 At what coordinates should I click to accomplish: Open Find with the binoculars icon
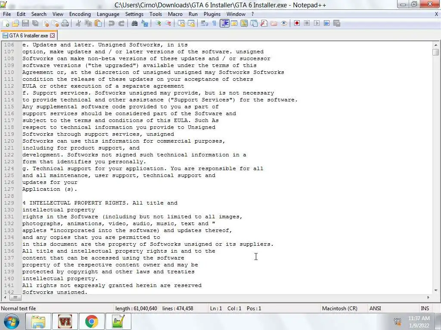click(x=134, y=24)
